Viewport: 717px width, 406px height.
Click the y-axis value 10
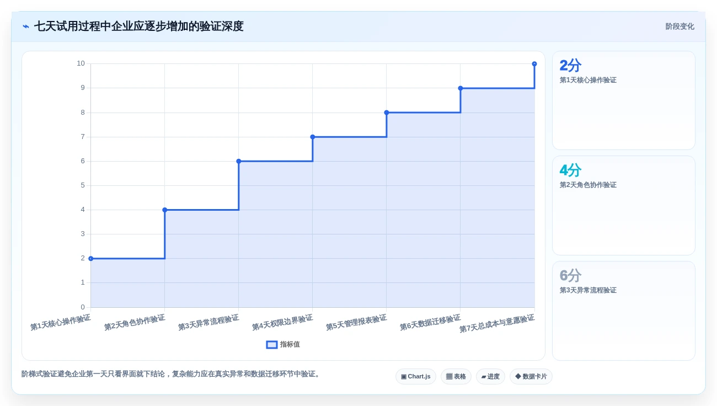[x=81, y=63]
